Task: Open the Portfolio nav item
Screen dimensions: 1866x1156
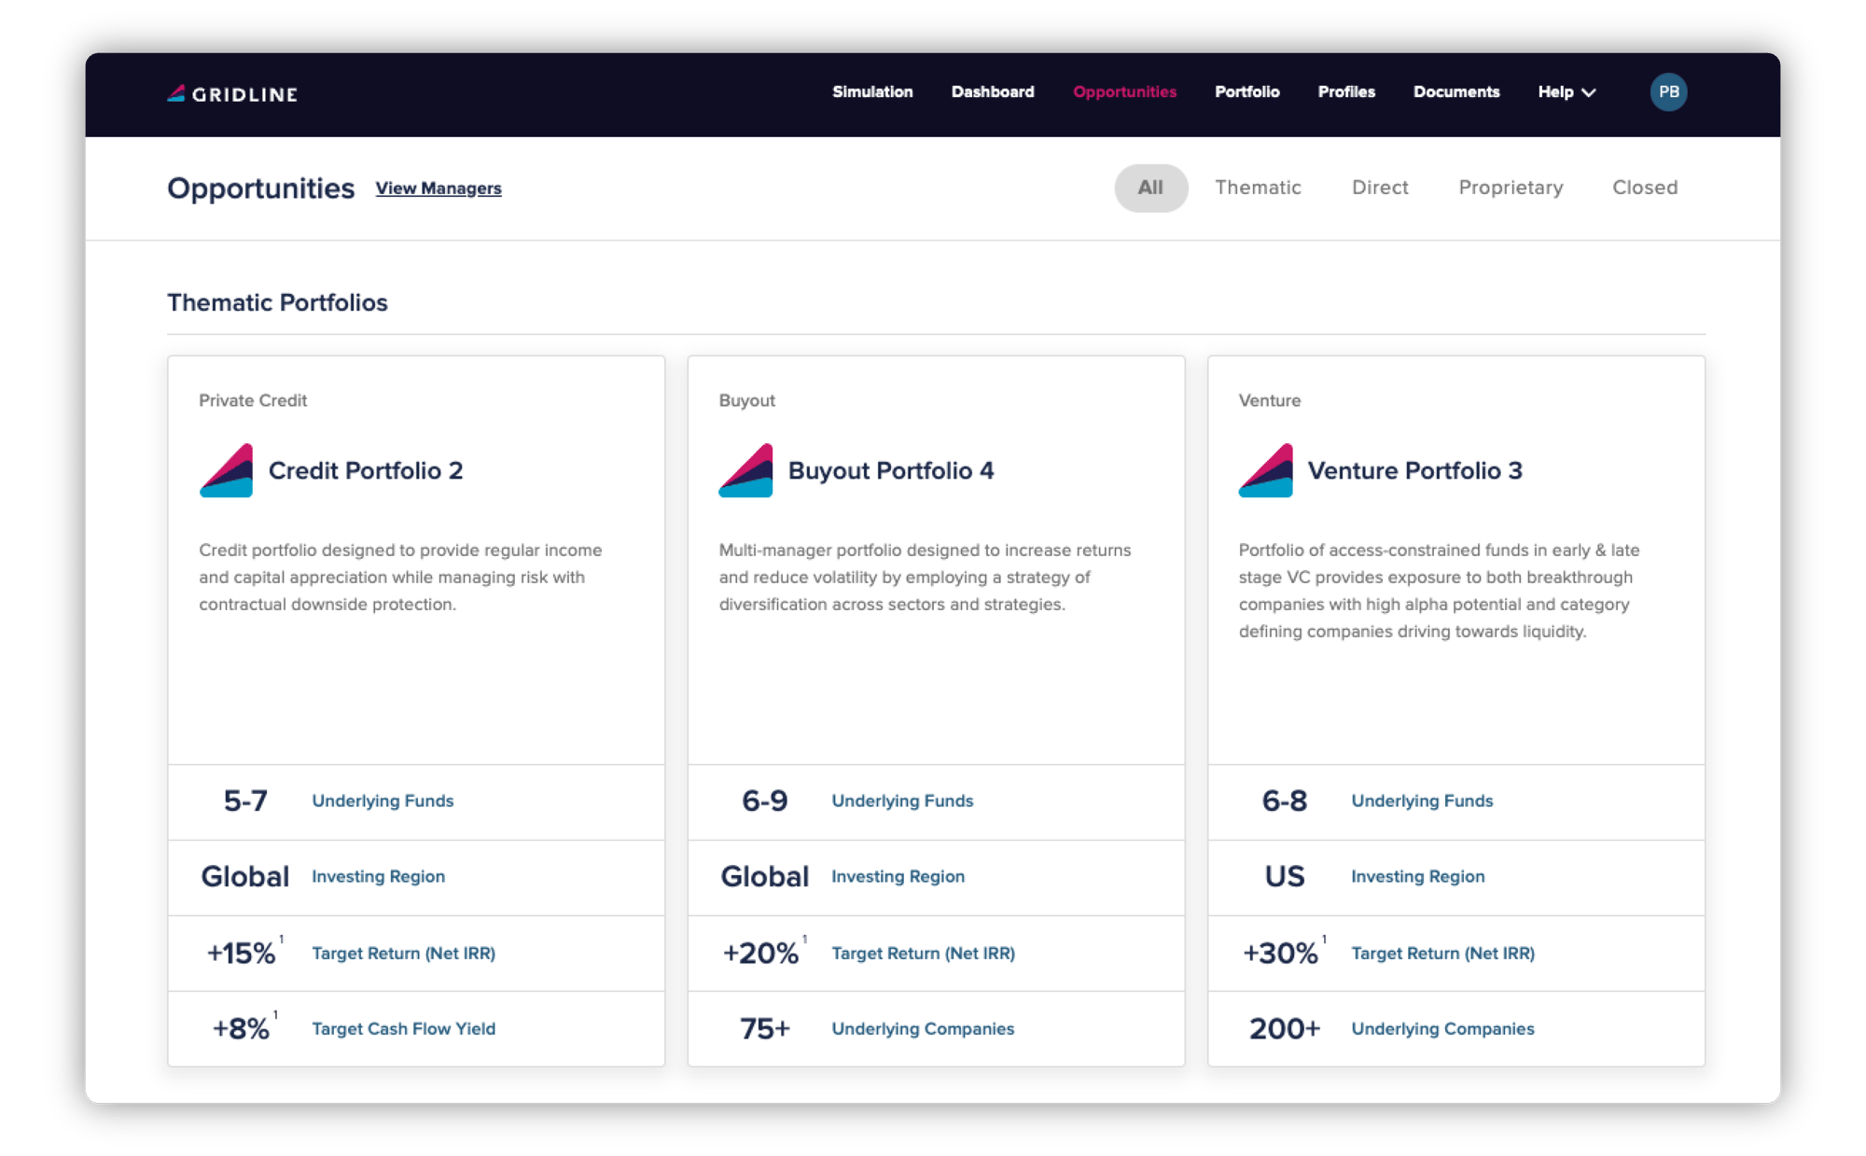Action: 1246,91
